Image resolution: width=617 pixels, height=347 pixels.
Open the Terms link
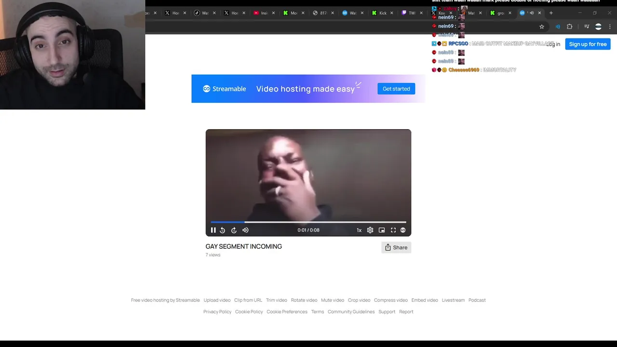point(318,312)
